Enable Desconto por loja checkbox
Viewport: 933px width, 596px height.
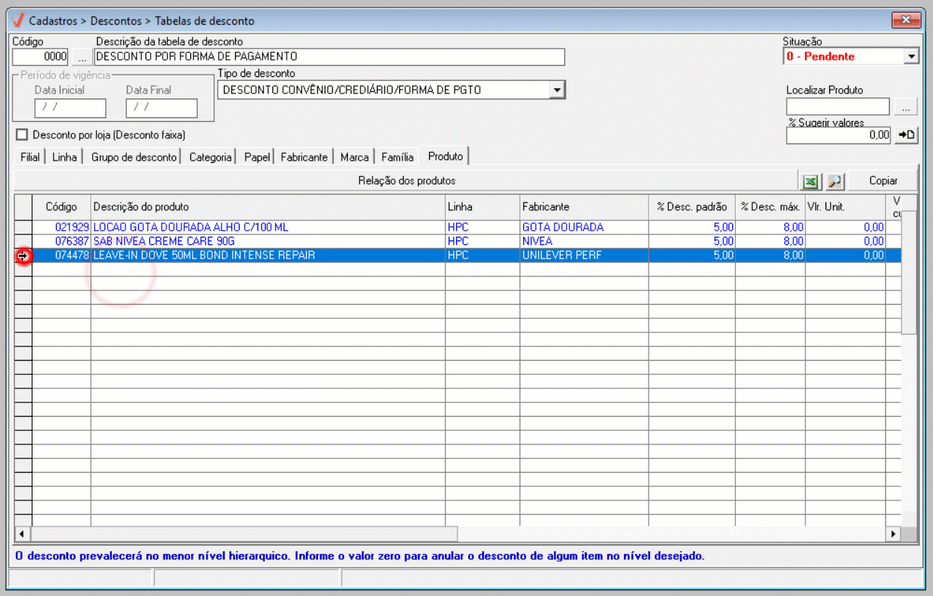click(22, 135)
